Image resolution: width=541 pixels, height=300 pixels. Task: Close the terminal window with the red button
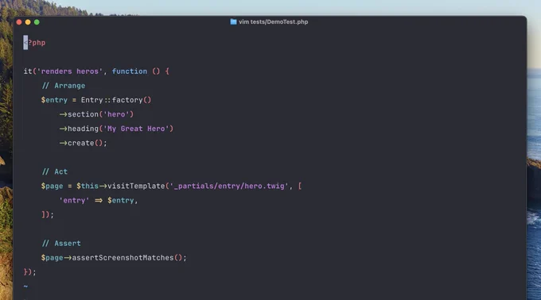19,22
